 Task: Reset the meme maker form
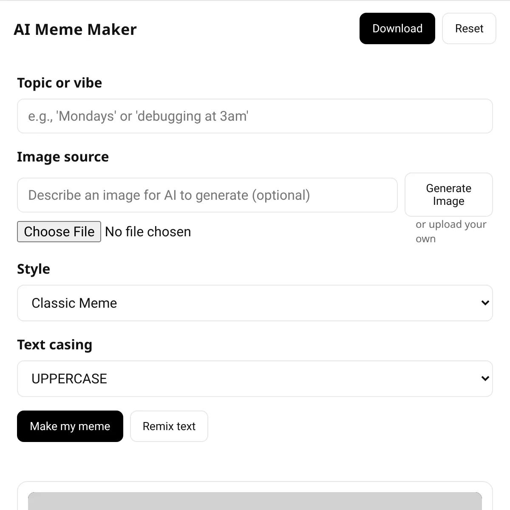click(x=469, y=28)
